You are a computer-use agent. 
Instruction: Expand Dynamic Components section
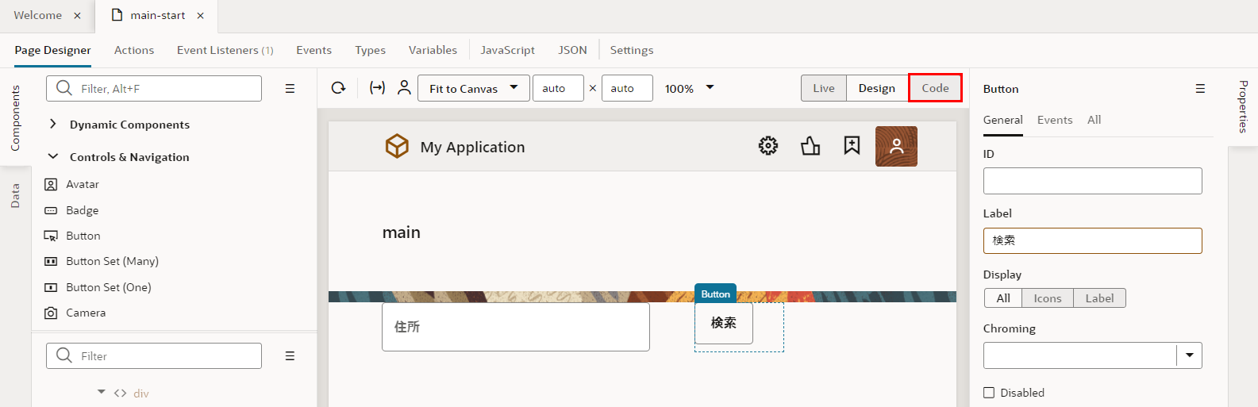click(x=53, y=125)
